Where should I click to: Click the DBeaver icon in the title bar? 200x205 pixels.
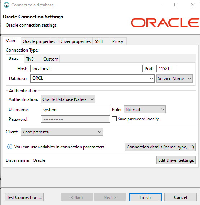tap(6, 5)
